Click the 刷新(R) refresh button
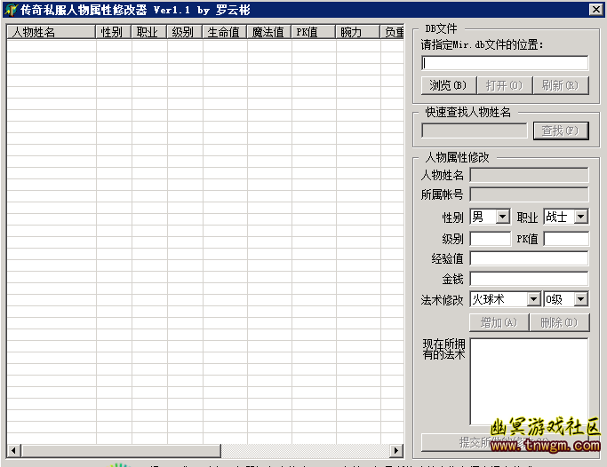This screenshot has height=467, width=607. click(561, 85)
